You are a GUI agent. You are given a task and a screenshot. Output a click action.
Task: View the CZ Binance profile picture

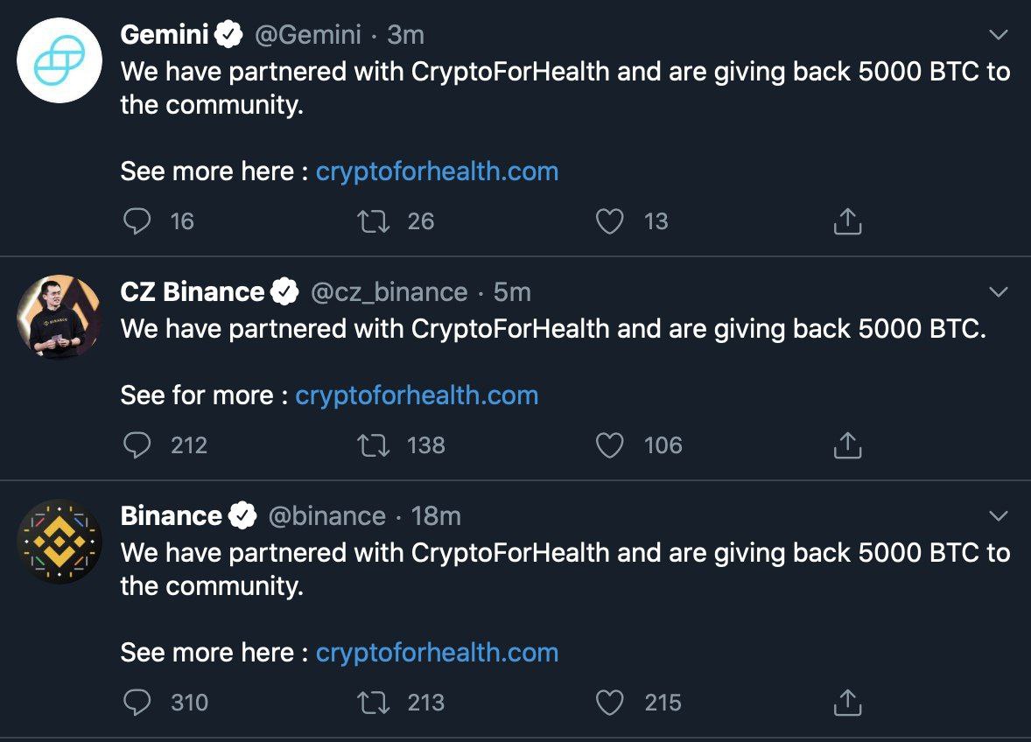60,317
